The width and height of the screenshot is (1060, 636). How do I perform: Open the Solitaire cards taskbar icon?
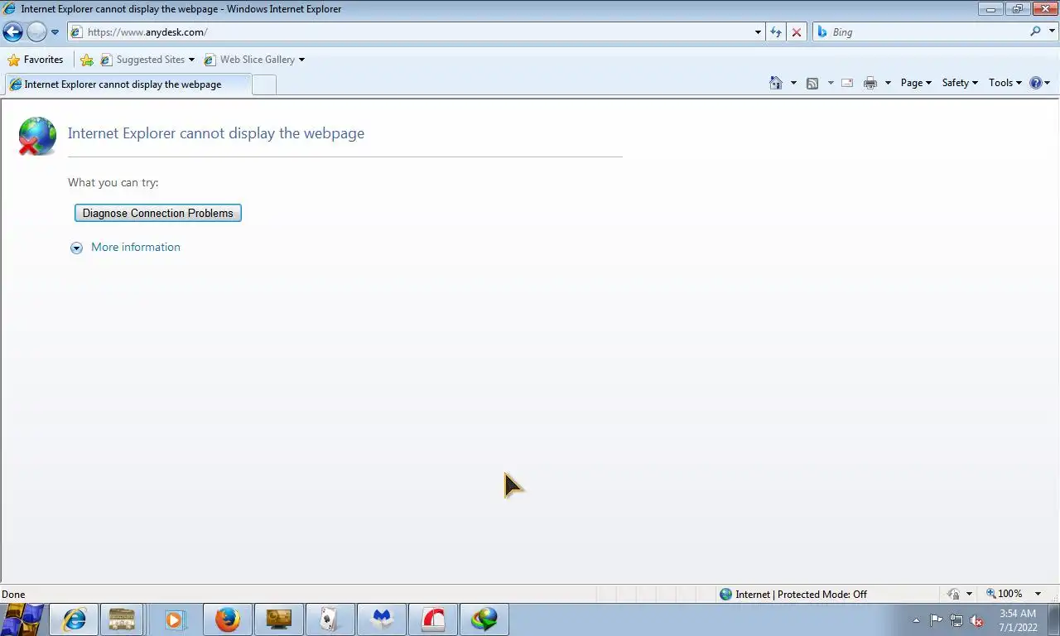(330, 619)
